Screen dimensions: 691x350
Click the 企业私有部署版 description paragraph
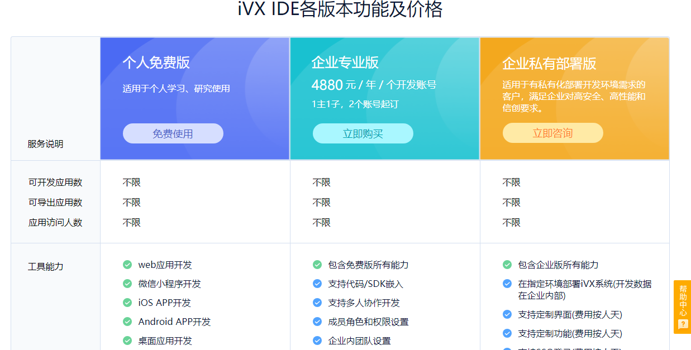coord(574,96)
